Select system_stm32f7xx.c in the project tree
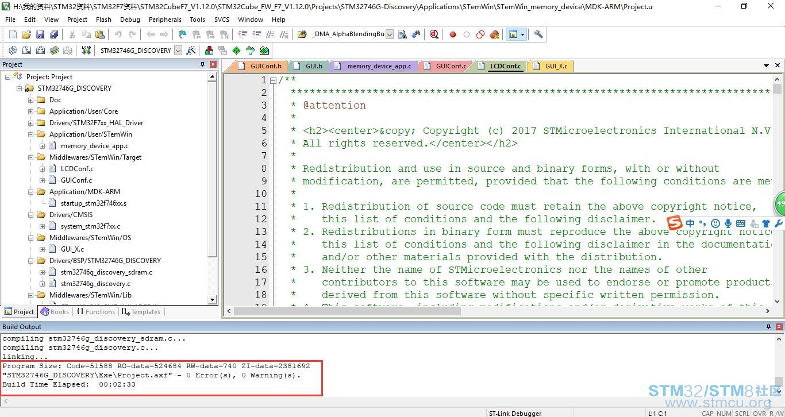Image resolution: width=785 pixels, height=417 pixels. 90,226
